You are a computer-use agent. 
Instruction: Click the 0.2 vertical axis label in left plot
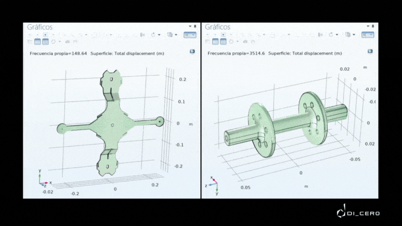[182, 79]
